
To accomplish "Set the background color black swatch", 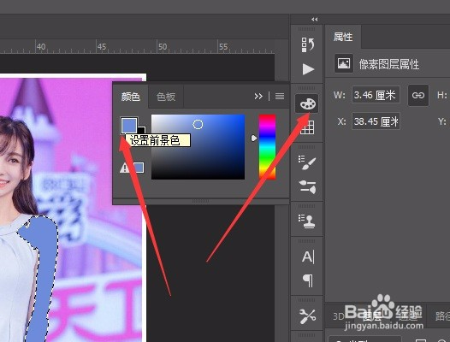I will (x=142, y=130).
